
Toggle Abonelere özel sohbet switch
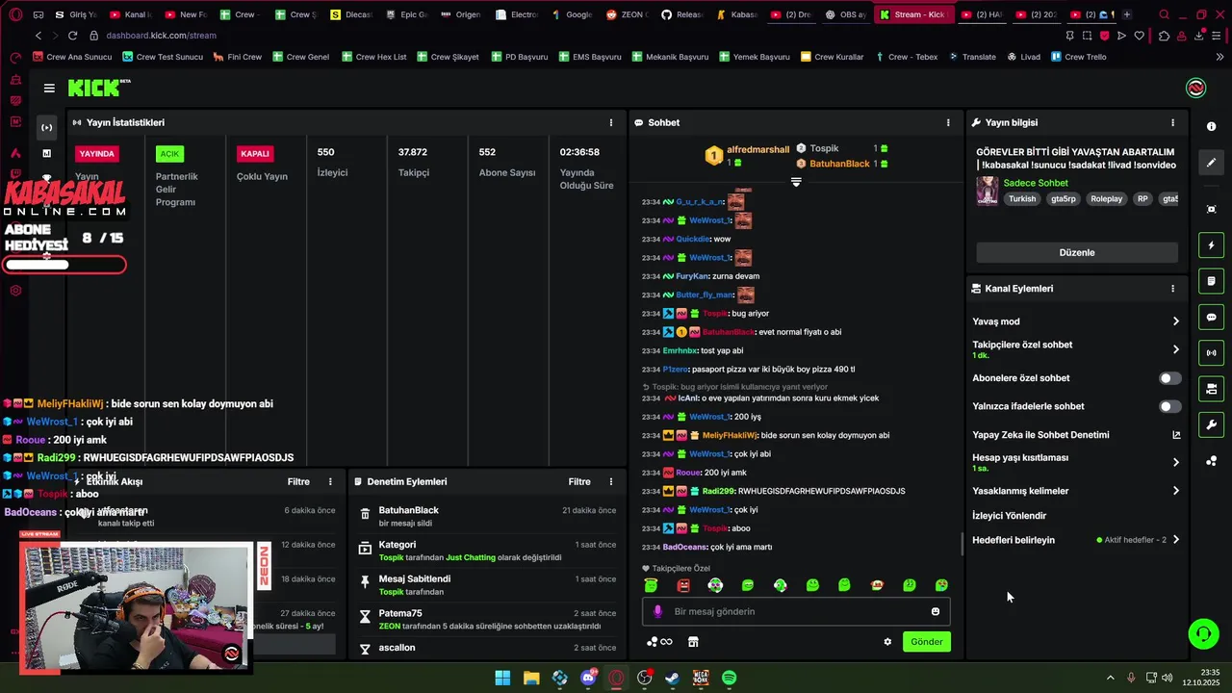point(1169,378)
